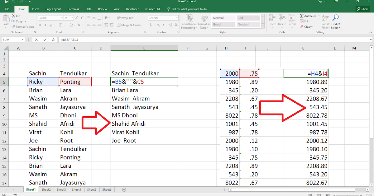Expand the formula bar
This screenshot has width=374, height=196.
(371, 40)
